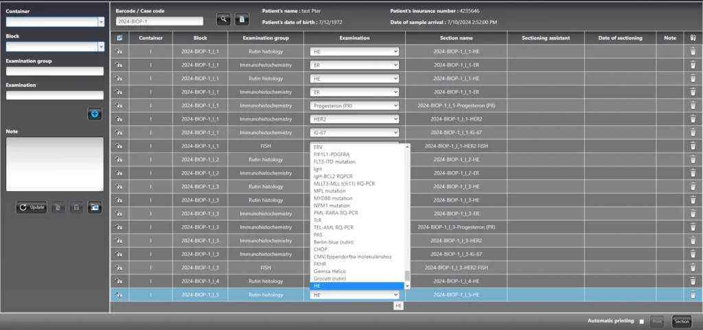Open the document icon beside the search button
The width and height of the screenshot is (703, 330).
pyautogui.click(x=242, y=19)
